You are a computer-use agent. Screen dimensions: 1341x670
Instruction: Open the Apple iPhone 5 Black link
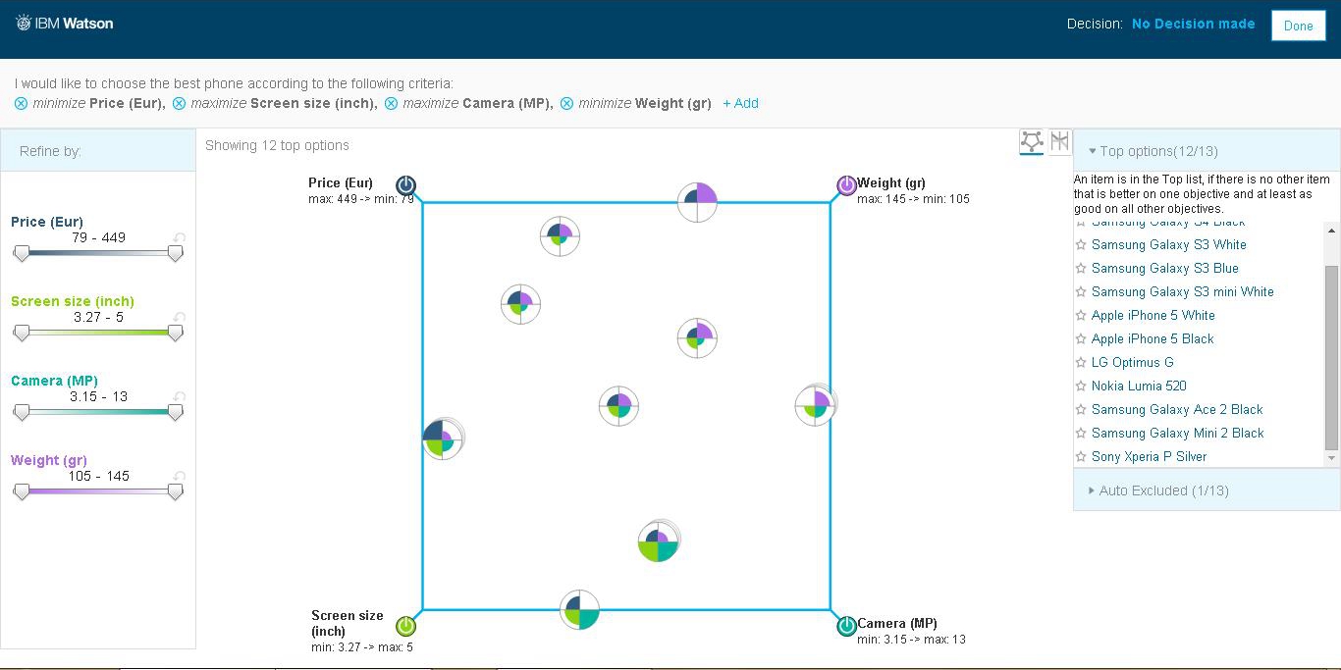(1153, 339)
